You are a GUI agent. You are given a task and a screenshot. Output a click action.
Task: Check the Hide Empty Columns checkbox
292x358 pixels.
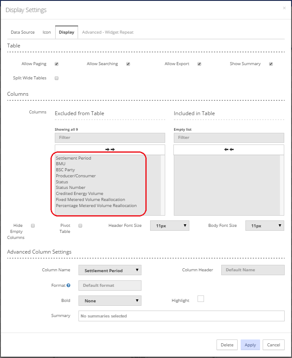[33, 226]
